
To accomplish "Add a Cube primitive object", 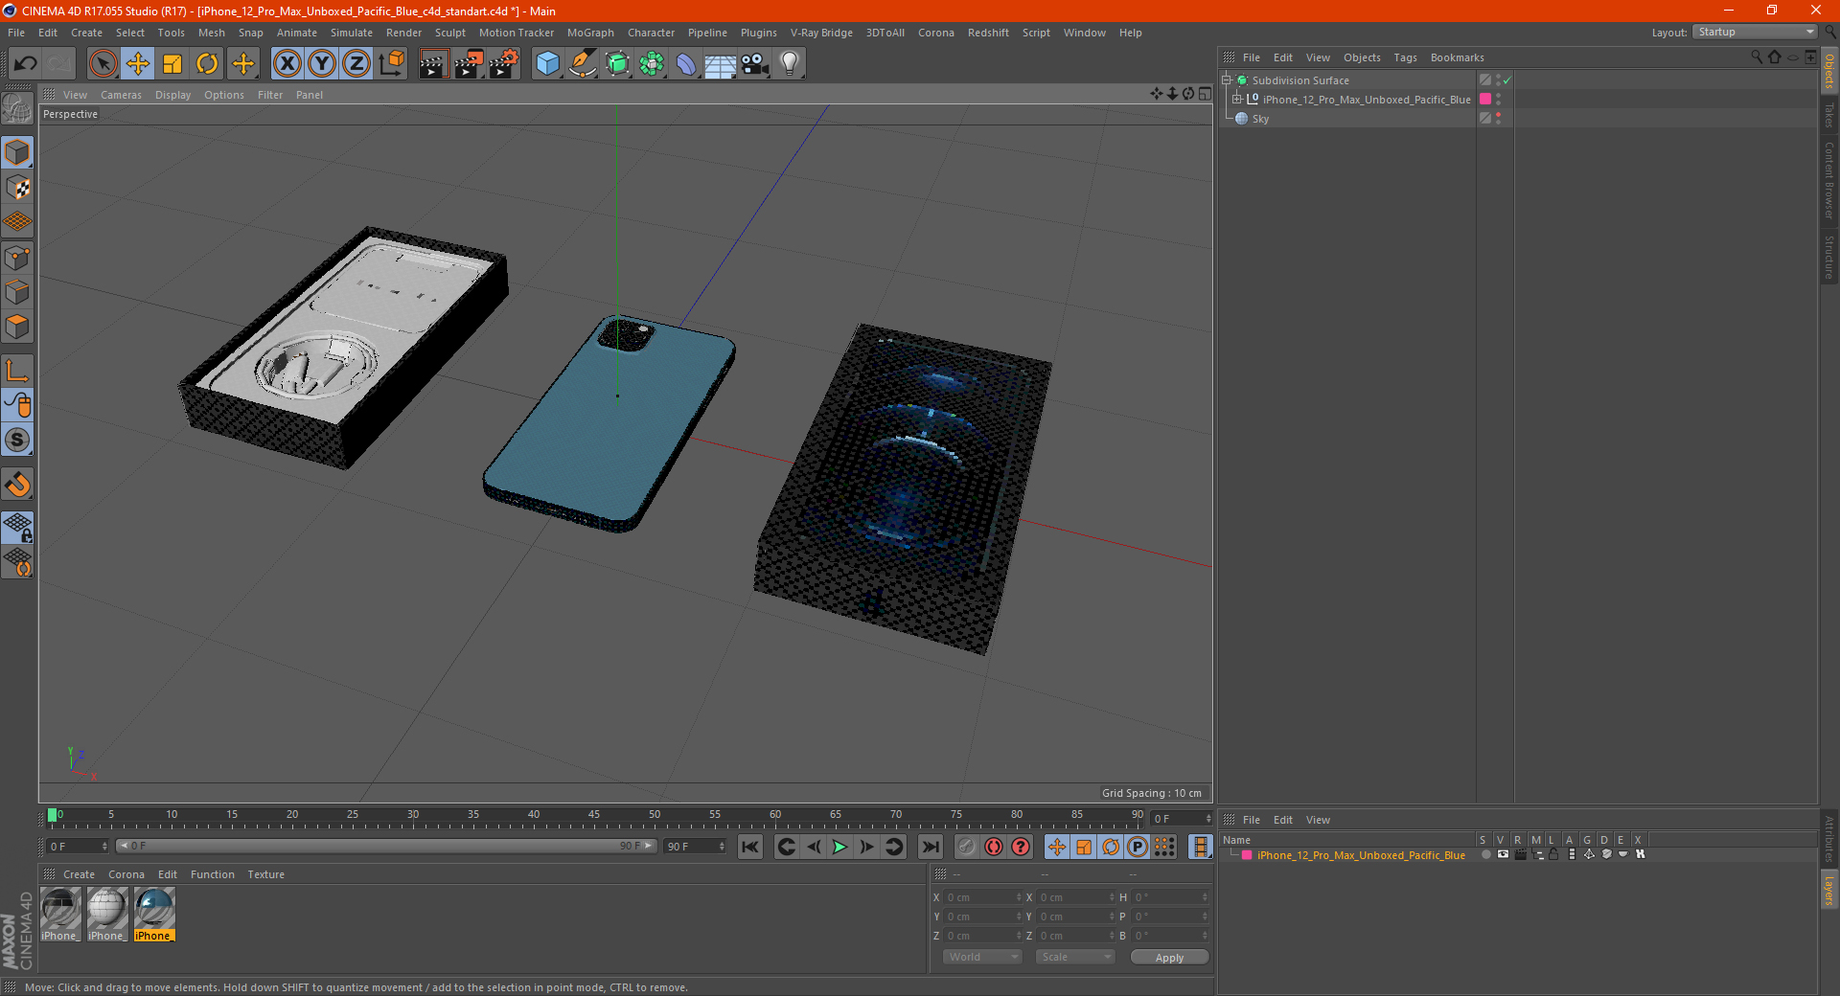I will click(547, 64).
